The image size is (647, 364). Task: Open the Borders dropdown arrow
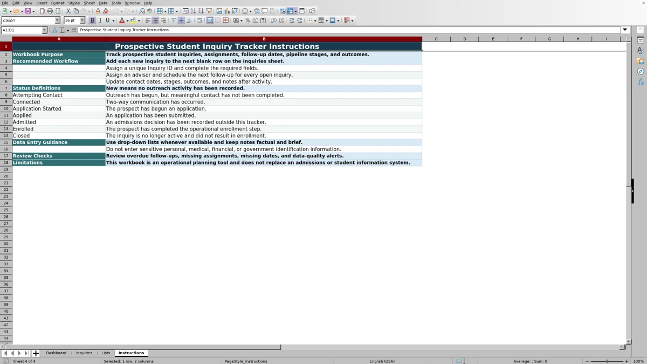[314, 20]
